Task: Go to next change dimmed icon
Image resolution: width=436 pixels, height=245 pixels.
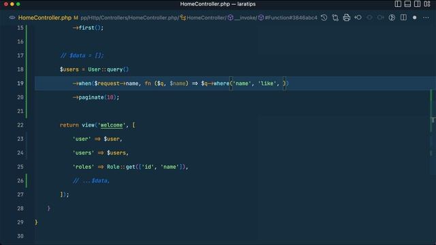Action: click(380, 18)
